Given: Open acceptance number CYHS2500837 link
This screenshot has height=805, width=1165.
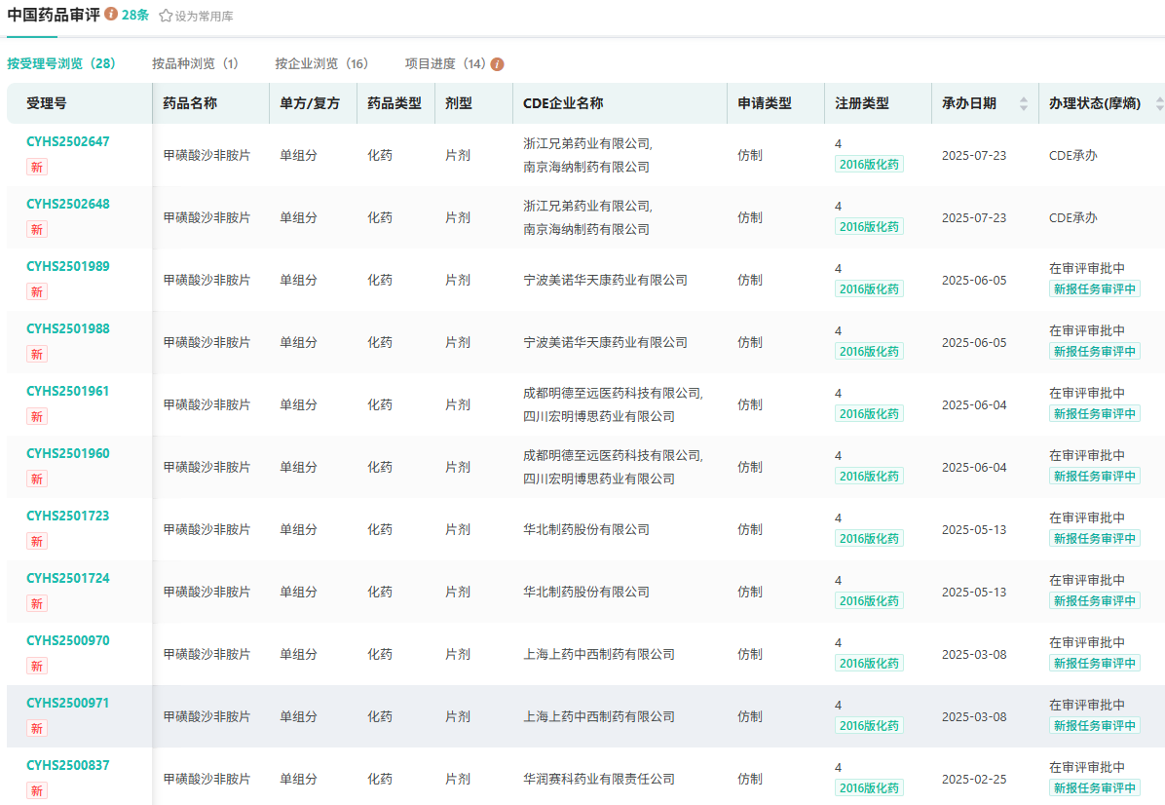Looking at the screenshot, I should [68, 766].
